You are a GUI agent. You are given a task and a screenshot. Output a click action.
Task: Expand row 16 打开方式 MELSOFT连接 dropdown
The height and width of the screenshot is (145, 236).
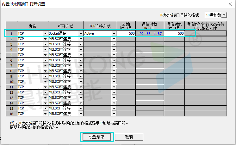81,114
